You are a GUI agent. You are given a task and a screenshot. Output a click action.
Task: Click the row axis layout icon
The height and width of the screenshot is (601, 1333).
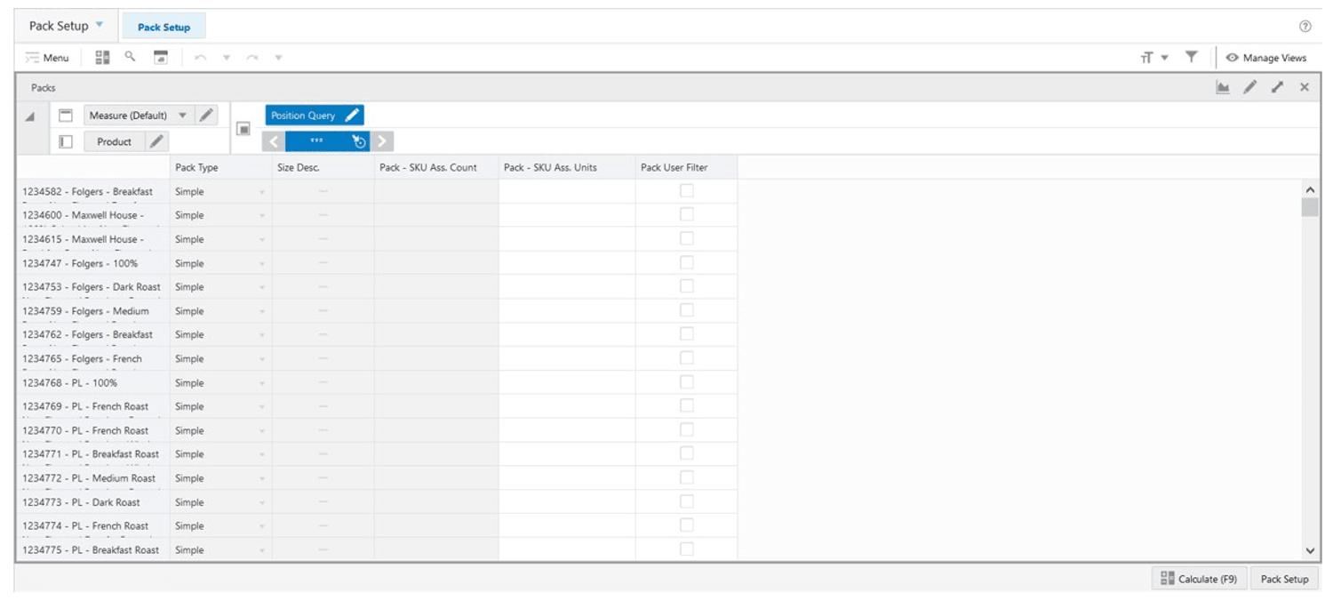click(x=66, y=141)
